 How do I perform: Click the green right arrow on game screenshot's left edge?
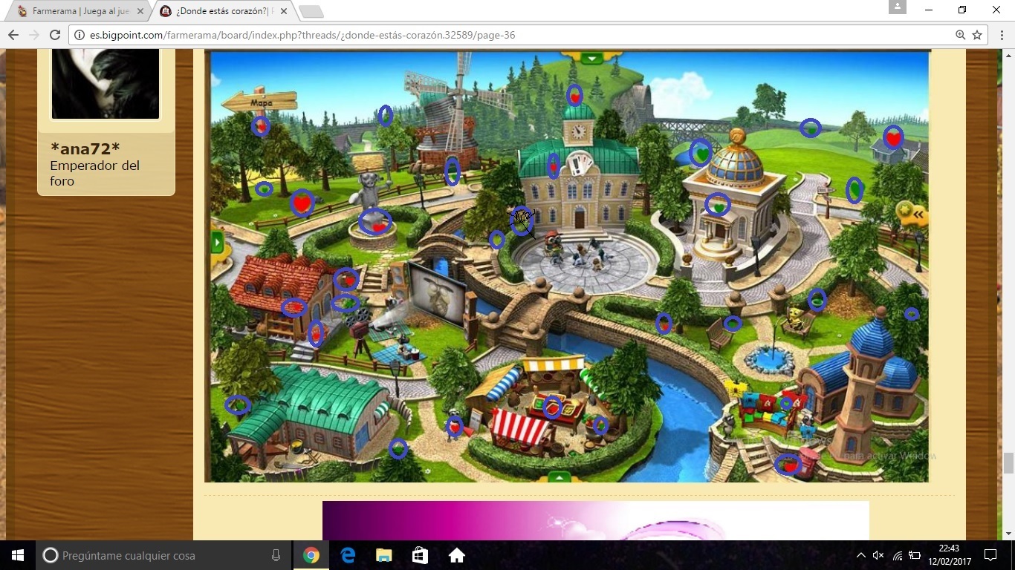click(217, 242)
